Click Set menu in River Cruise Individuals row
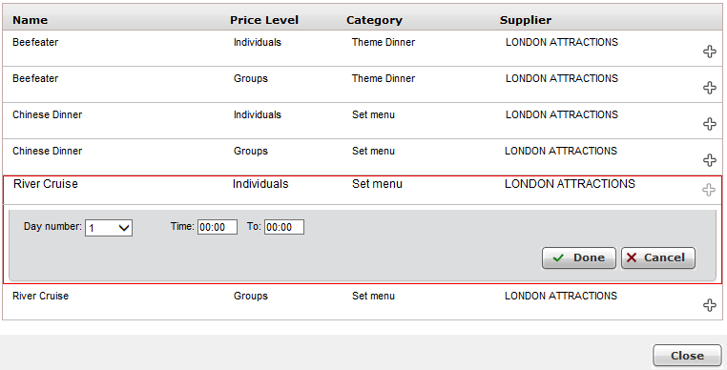 pyautogui.click(x=377, y=184)
